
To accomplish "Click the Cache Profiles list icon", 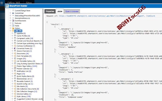I will click(x=15, y=36).
